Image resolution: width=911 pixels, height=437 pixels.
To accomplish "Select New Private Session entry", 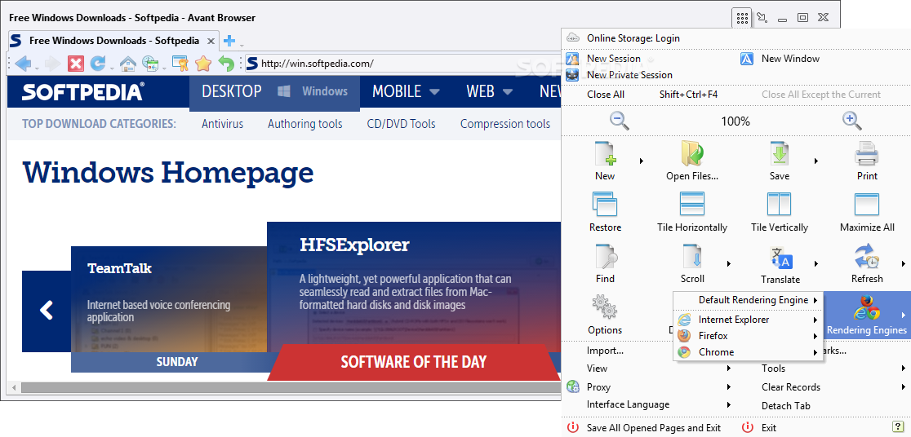I will click(629, 75).
